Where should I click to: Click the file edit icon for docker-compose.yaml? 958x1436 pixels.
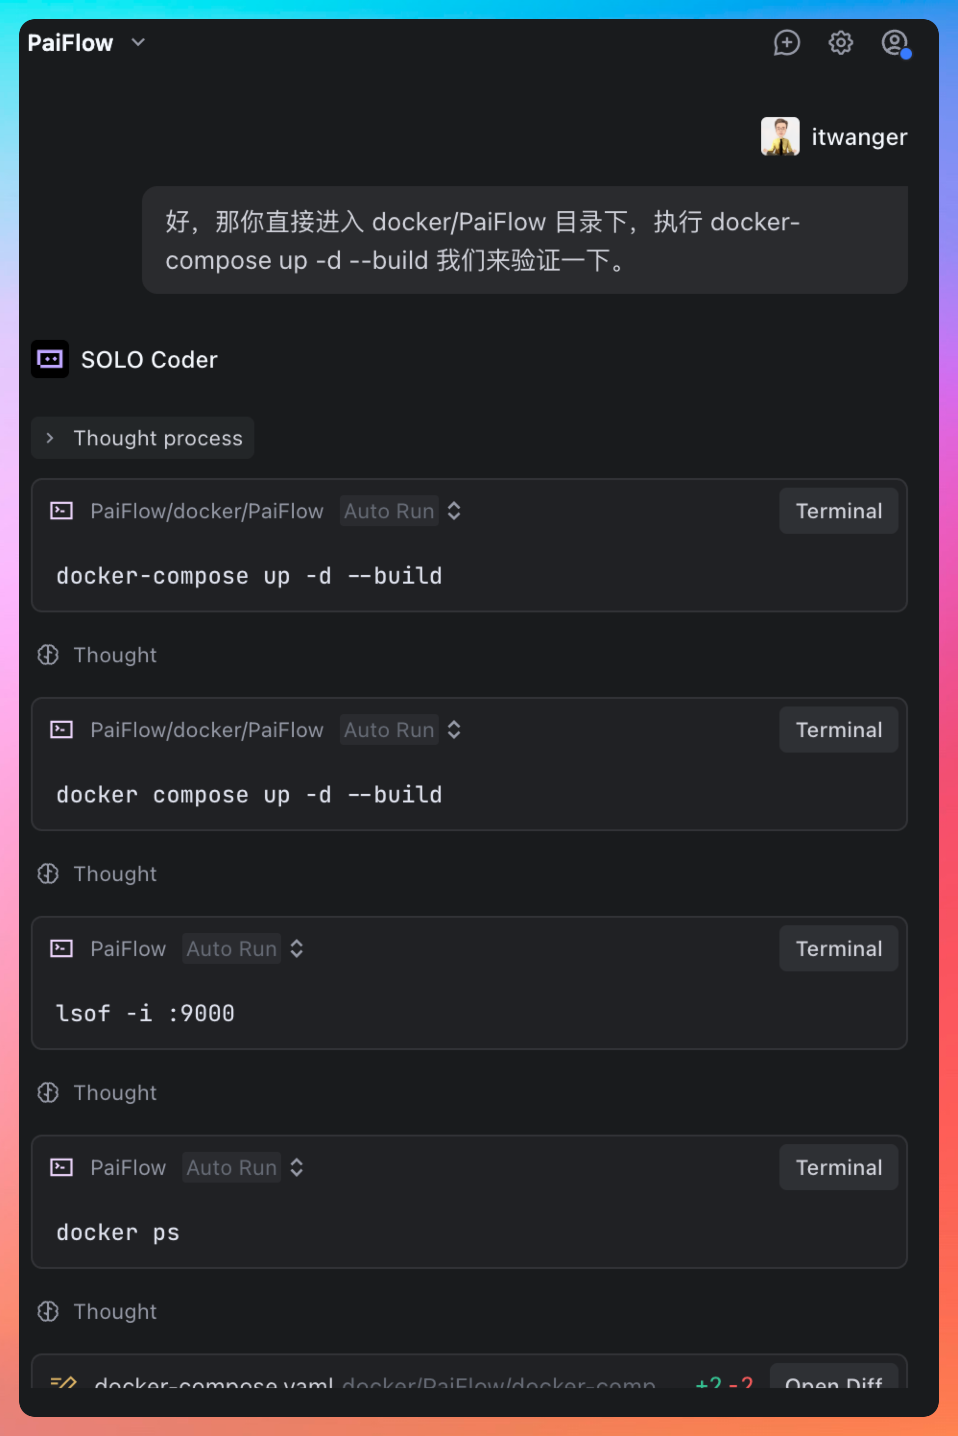63,1382
